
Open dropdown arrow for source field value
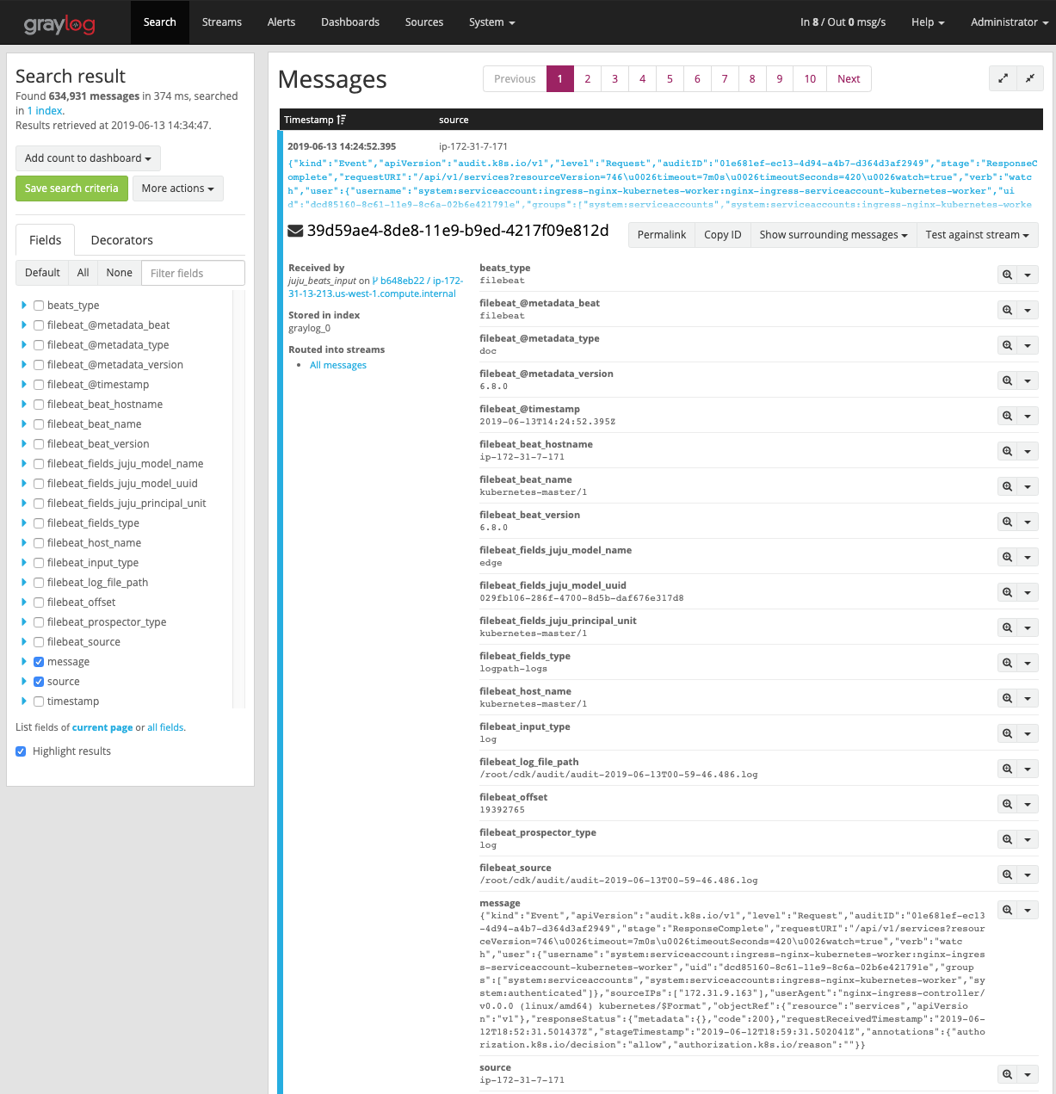click(x=1028, y=1074)
